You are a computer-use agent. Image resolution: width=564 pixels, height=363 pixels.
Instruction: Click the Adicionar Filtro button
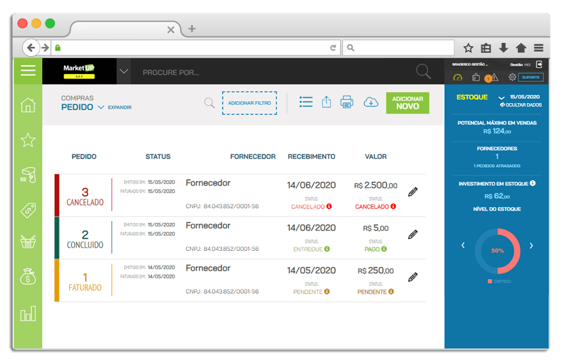click(x=249, y=103)
